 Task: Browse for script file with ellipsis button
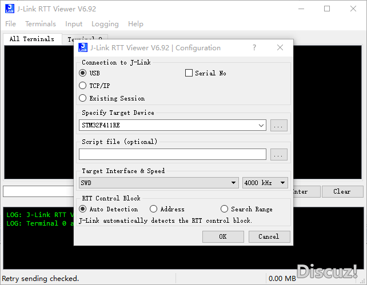click(x=278, y=154)
